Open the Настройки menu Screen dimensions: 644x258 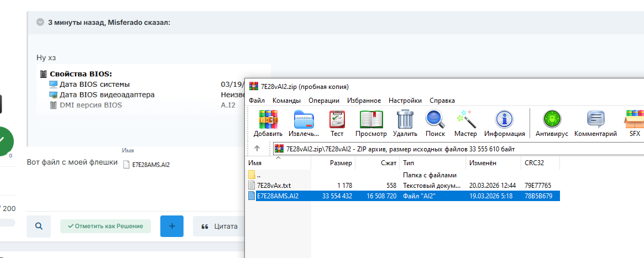405,101
